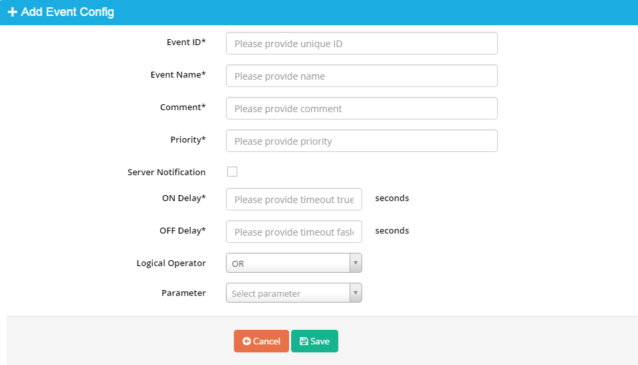Image resolution: width=638 pixels, height=365 pixels.
Task: Click into the Event Name field
Action: pos(362,76)
